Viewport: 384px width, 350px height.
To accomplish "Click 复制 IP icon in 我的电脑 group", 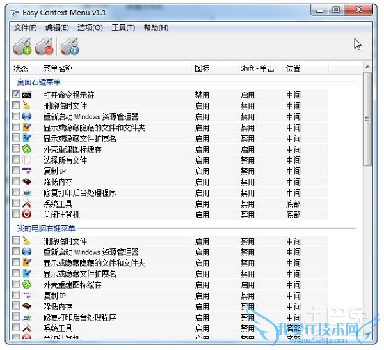I will click(27, 295).
